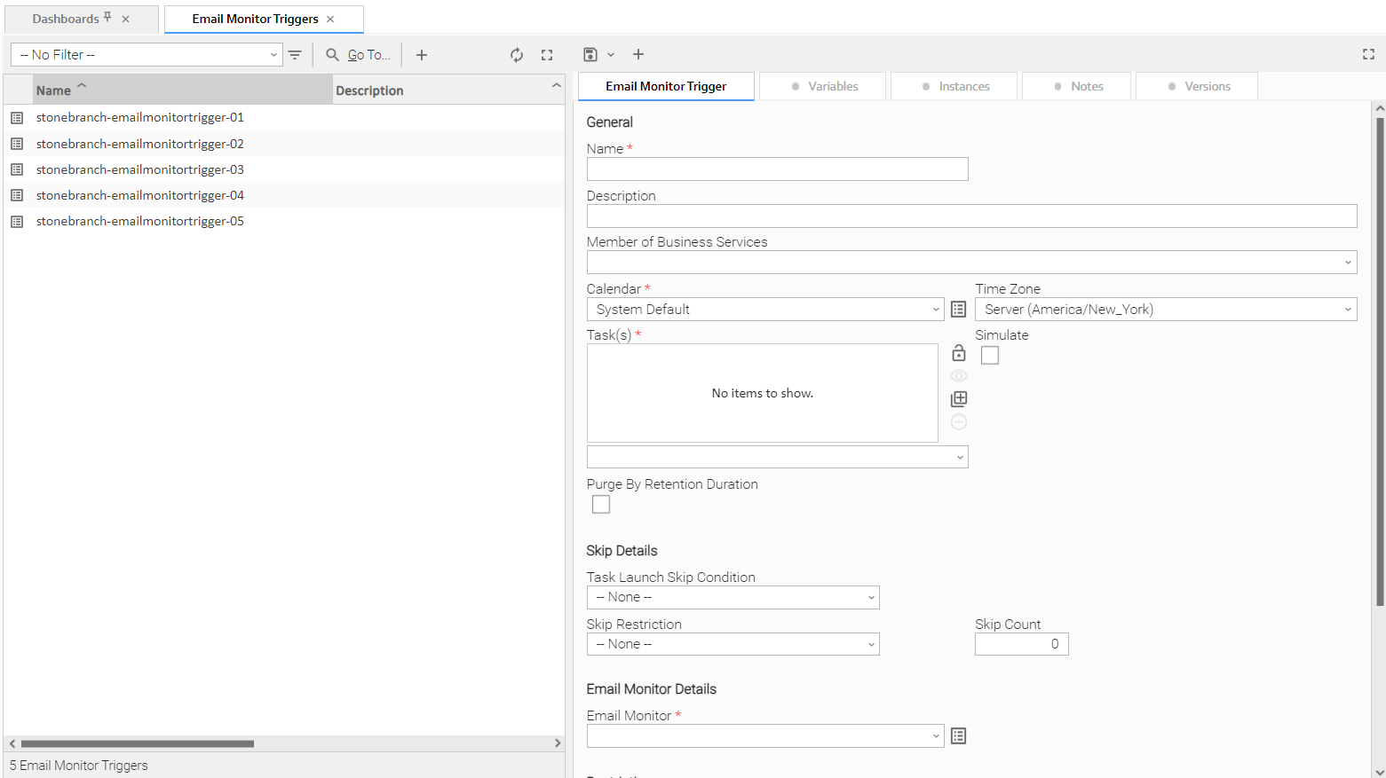Expand the Time Zone dropdown
This screenshot has height=778, width=1386.
1165,310
